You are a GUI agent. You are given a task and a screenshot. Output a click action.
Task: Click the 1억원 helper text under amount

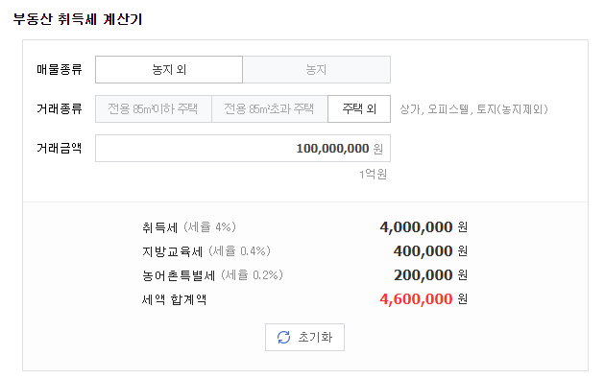coord(374,175)
